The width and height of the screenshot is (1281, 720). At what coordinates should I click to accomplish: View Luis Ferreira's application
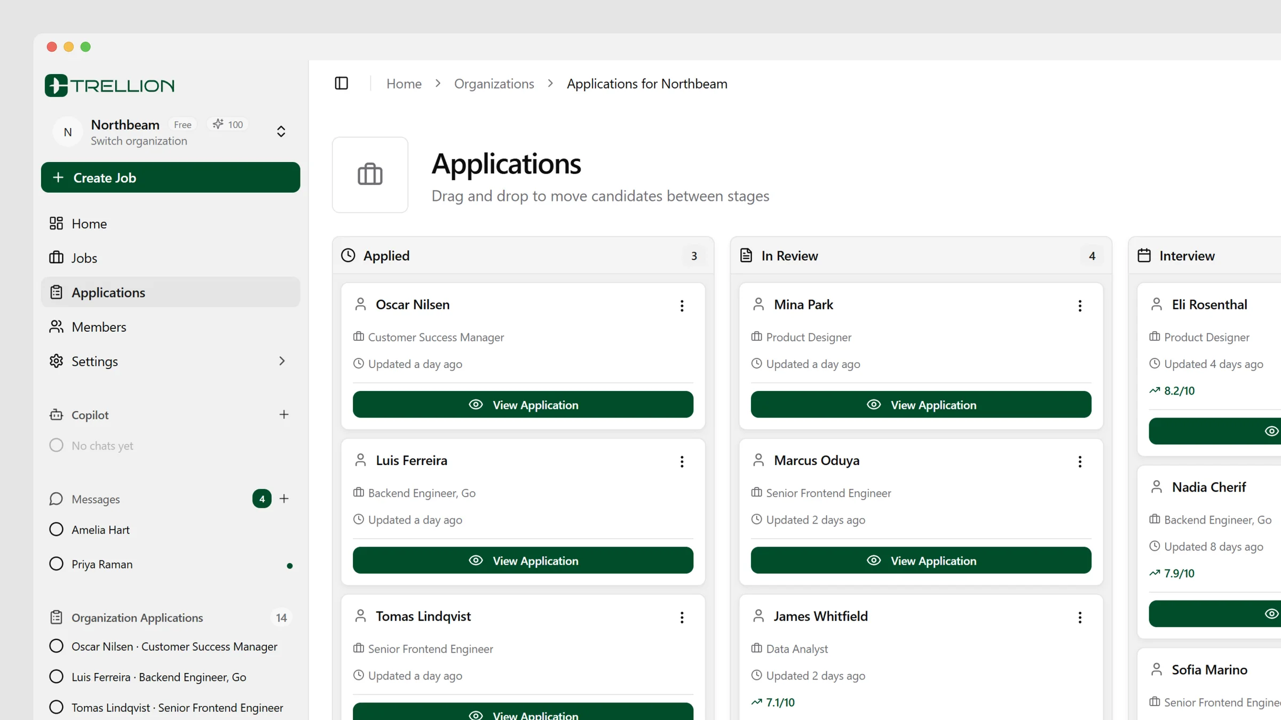[x=523, y=561]
